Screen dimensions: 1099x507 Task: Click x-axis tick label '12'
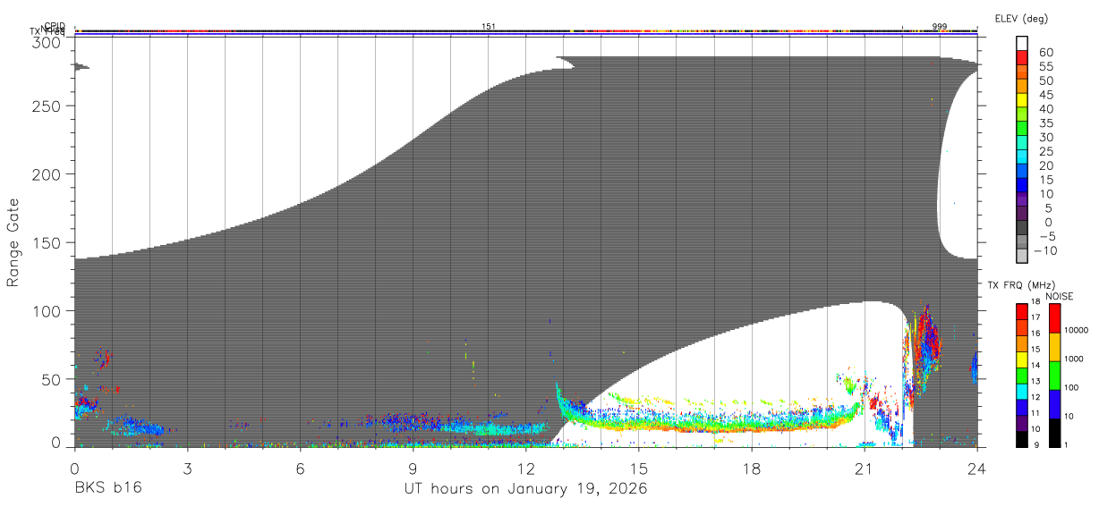(525, 468)
